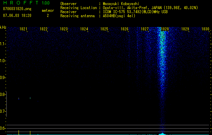
Task: Click the Observer field label
Action: click(68, 4)
